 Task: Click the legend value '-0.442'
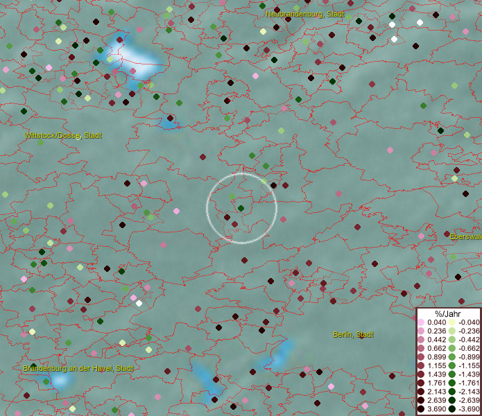click(x=469, y=340)
